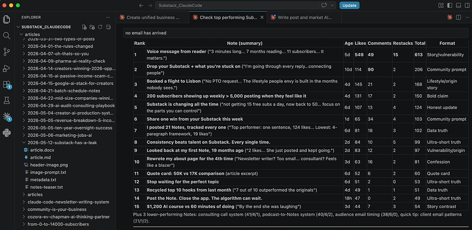Toggle the secondary side bar
This screenshot has width=472, height=230.
(x=467, y=5)
